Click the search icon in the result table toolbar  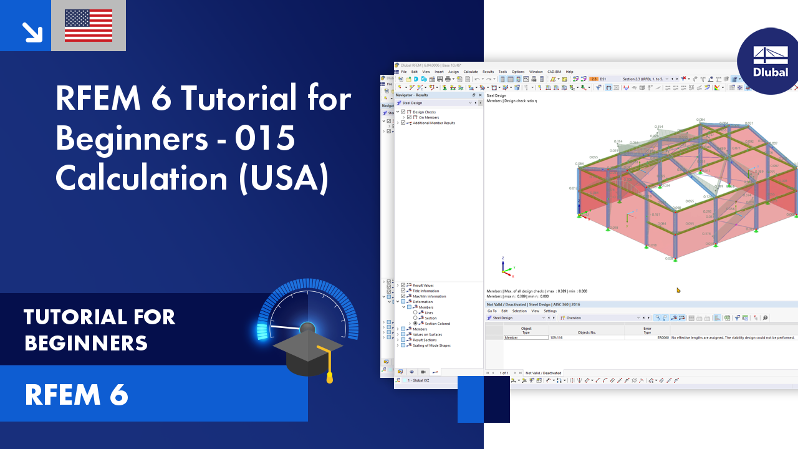coord(765,317)
